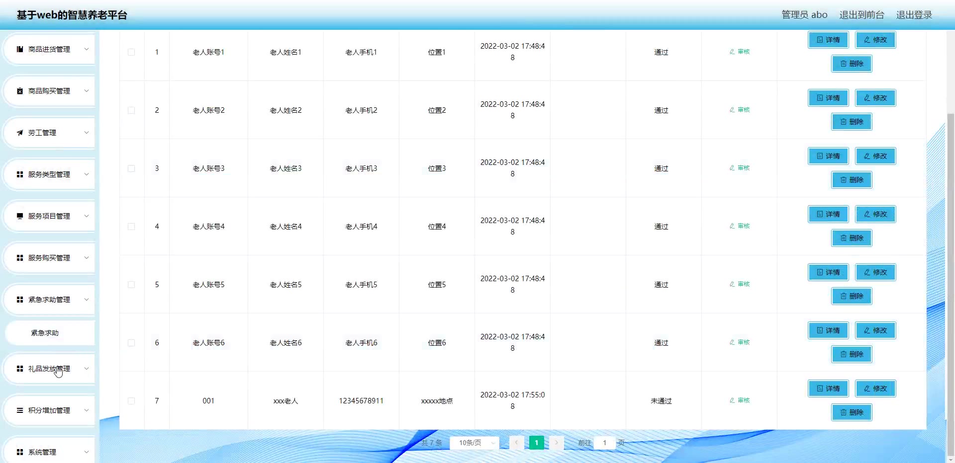Screen dimensions: 955x463
Task: Click the 审核 icon for 老人账号5
Action: coord(732,284)
